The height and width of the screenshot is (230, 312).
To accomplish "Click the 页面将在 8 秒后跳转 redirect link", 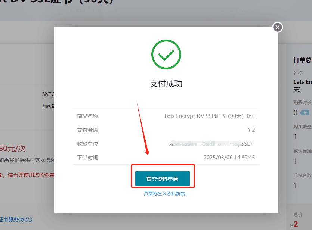I will [166, 194].
